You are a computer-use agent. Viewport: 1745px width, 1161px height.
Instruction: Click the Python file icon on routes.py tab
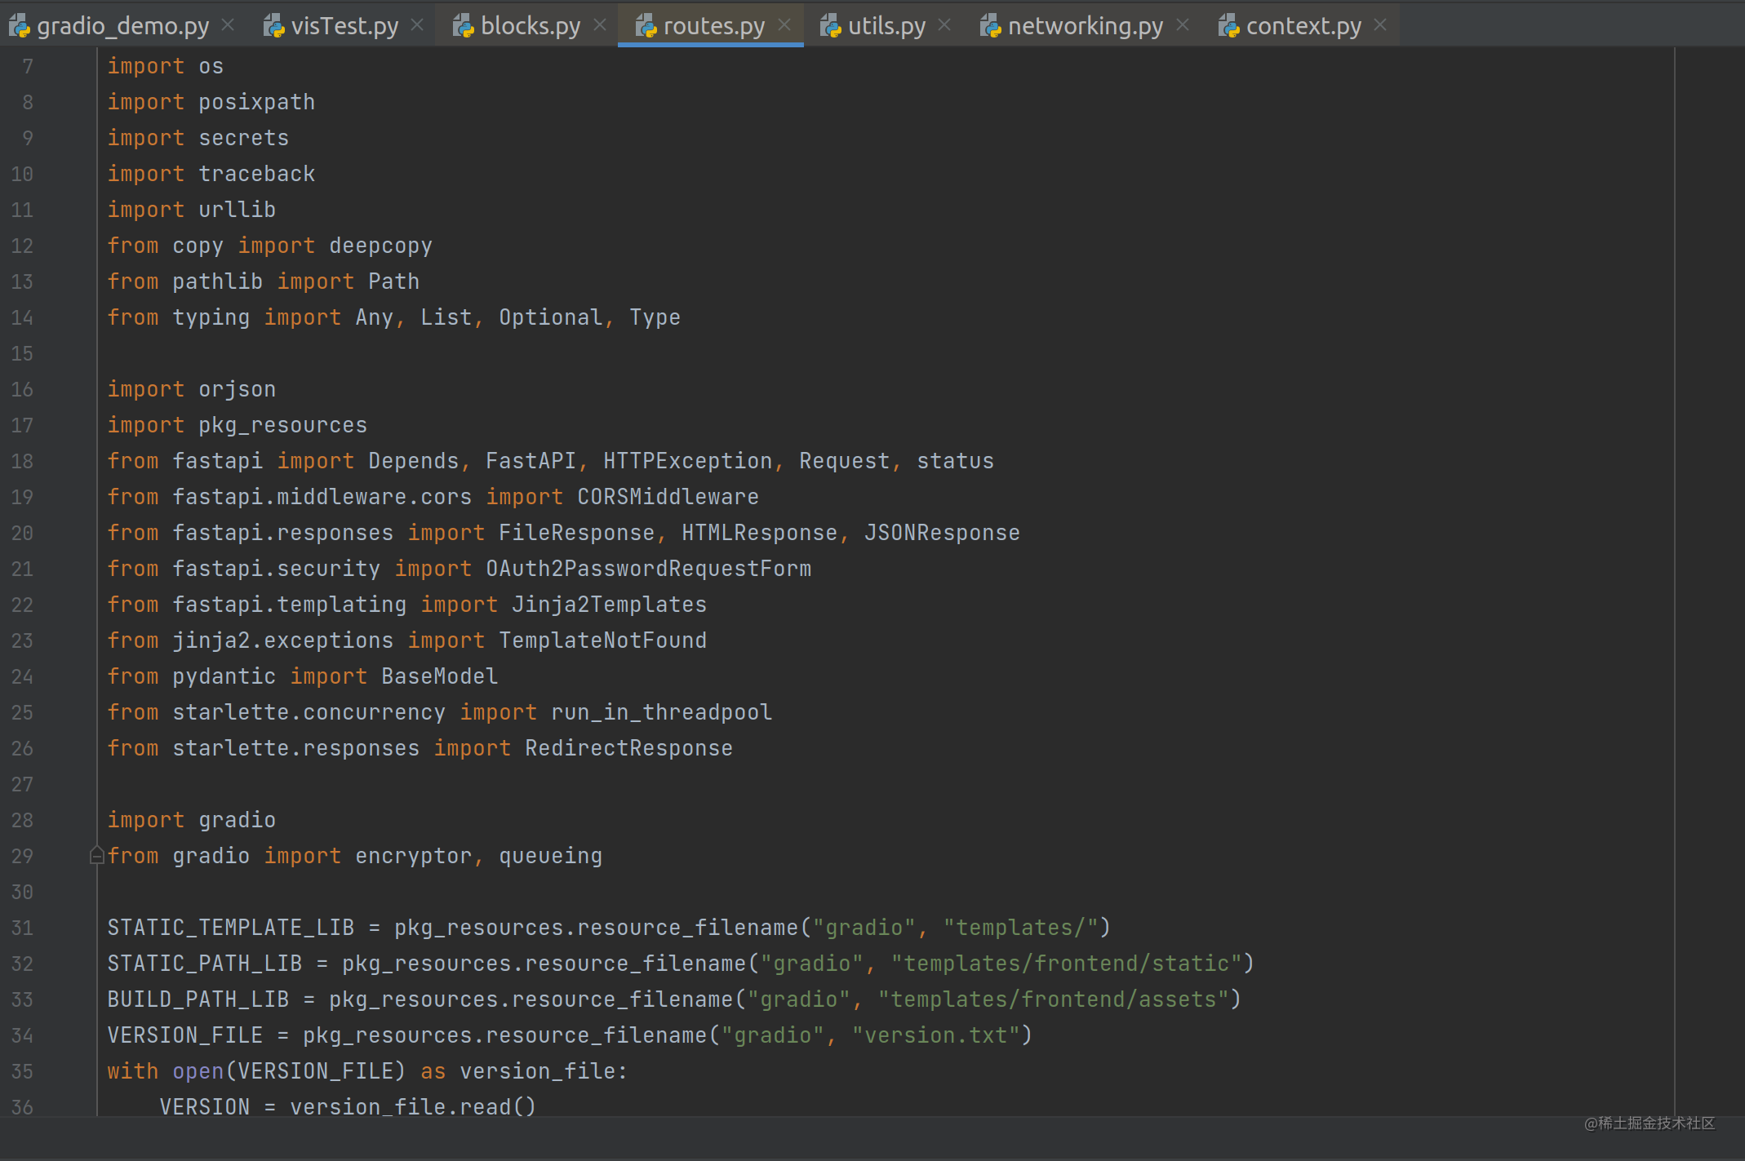(x=646, y=26)
